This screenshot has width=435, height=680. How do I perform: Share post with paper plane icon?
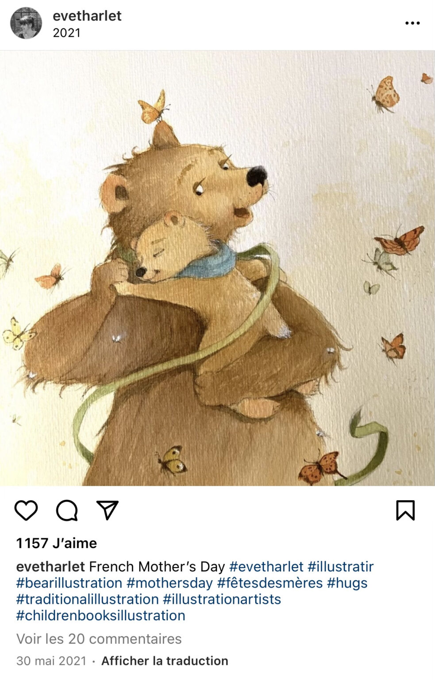tap(108, 510)
